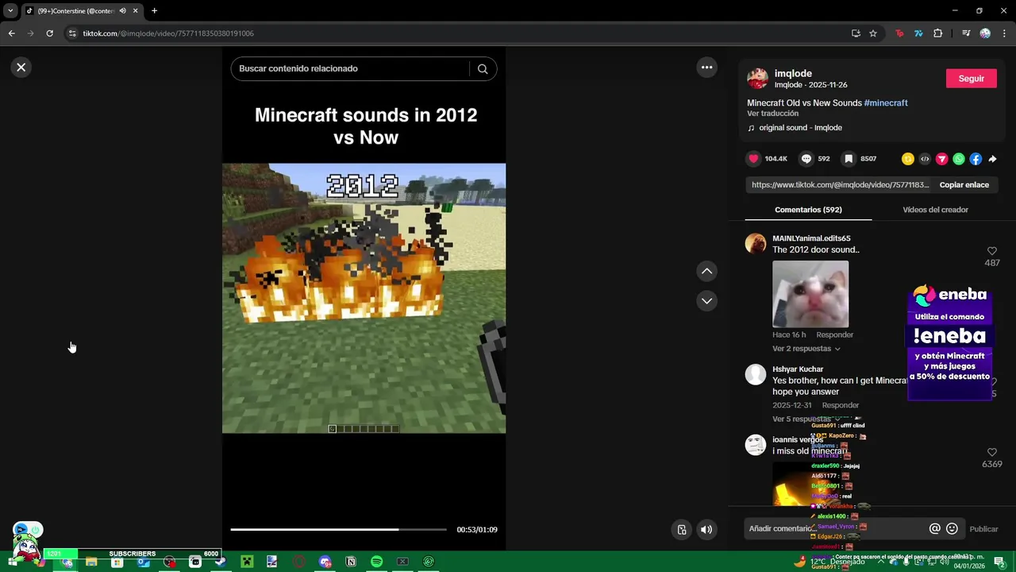Image resolution: width=1016 pixels, height=572 pixels.
Task: Like MAINLYanimal.edits65 comment heart
Action: point(992,251)
